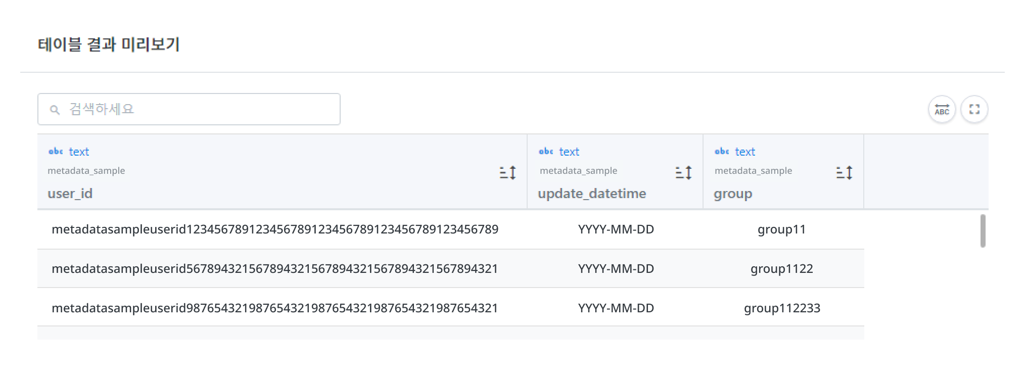Open fullscreen table view

[974, 109]
